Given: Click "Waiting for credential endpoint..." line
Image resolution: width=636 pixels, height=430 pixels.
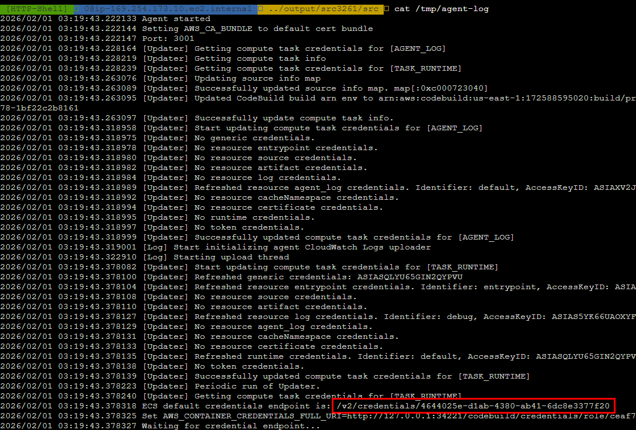Looking at the screenshot, I should click(231, 426).
